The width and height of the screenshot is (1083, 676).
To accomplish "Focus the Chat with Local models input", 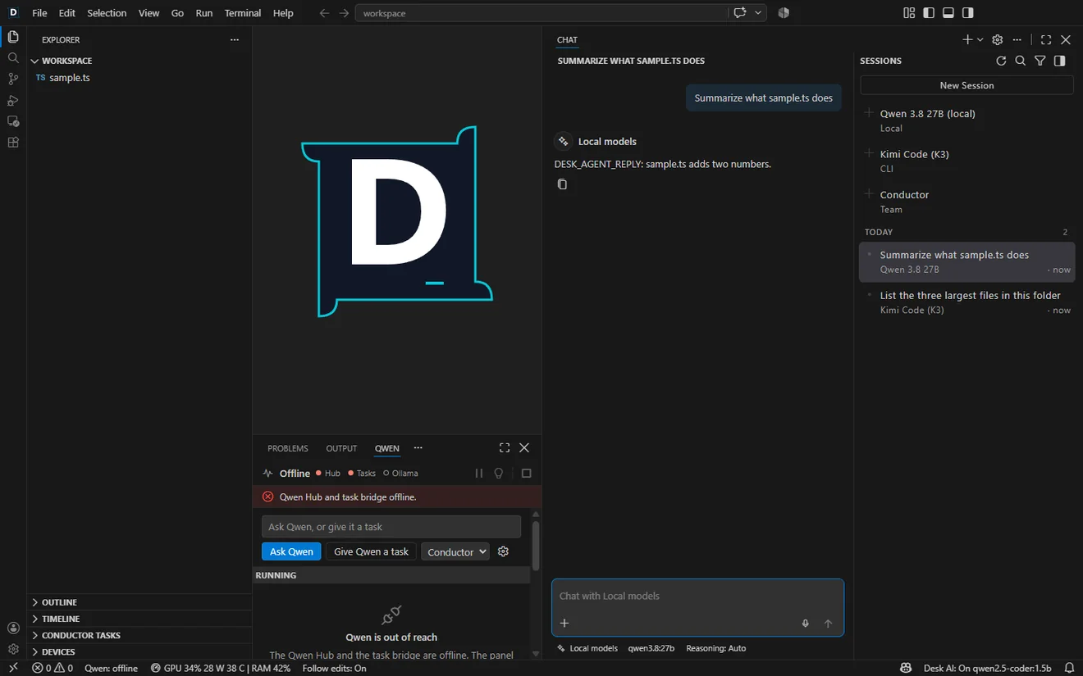I will (697, 597).
